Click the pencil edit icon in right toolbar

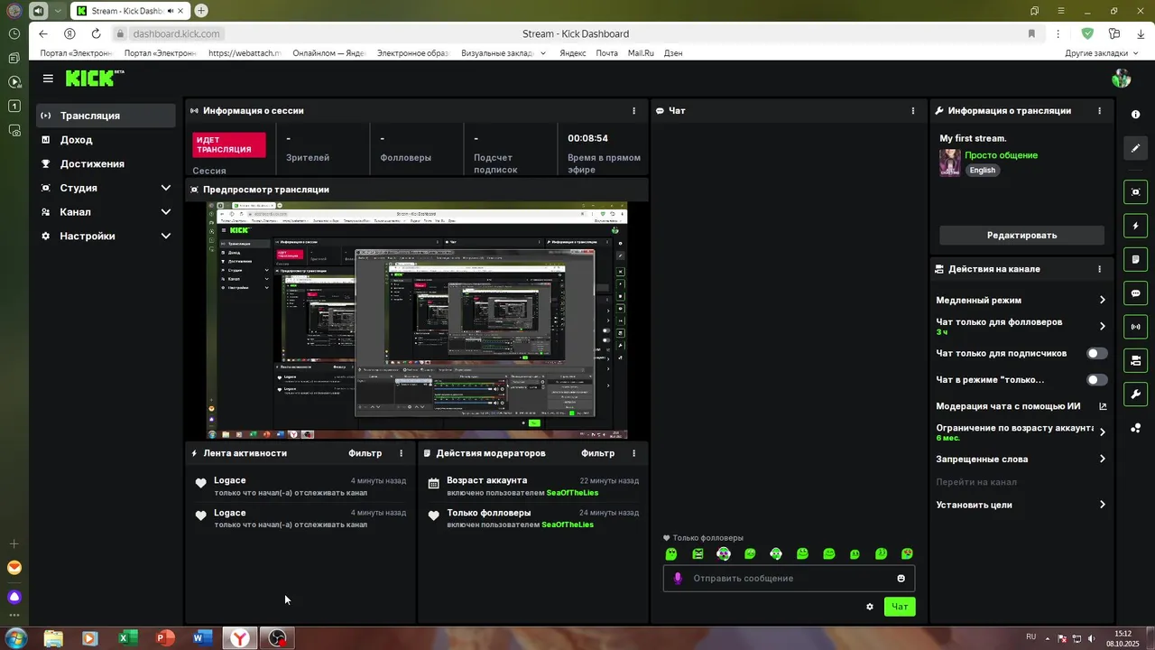pos(1136,148)
